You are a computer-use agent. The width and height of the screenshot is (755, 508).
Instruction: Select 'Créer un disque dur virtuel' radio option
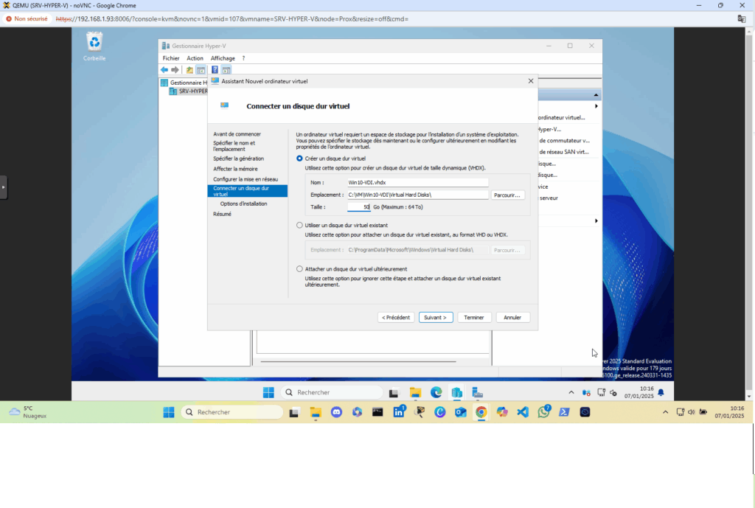[x=299, y=159]
